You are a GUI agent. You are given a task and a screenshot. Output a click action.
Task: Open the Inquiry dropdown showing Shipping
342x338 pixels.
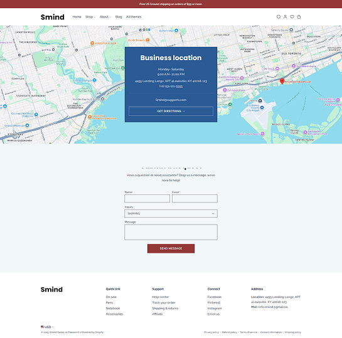click(x=171, y=213)
